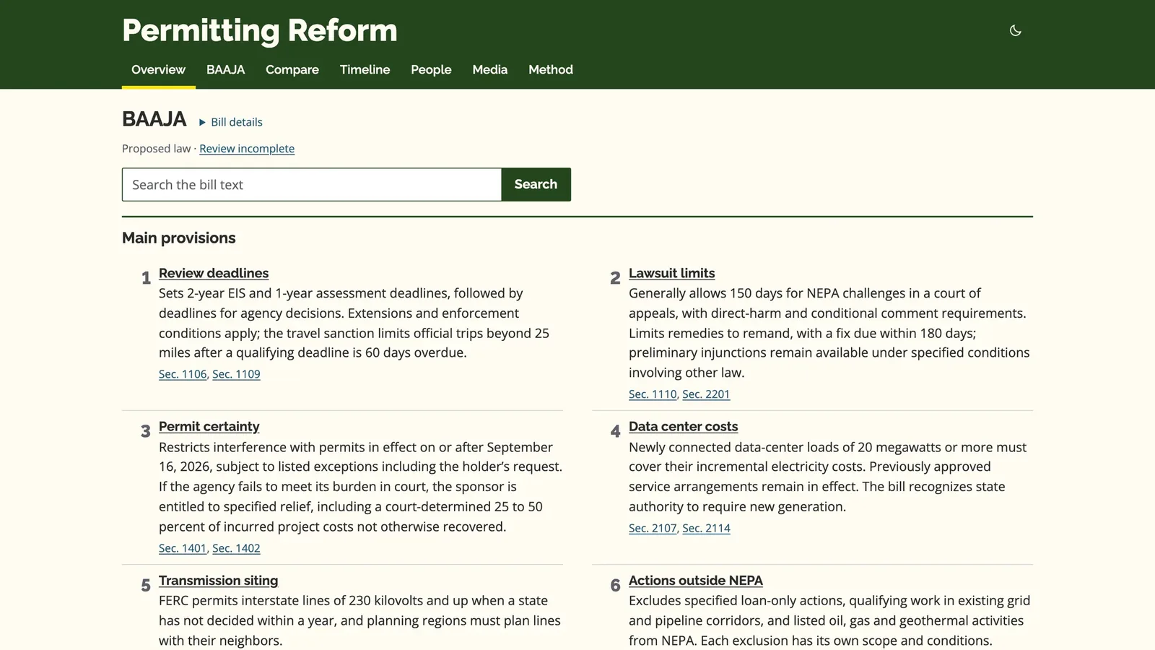The height and width of the screenshot is (650, 1155).
Task: Open the Data center costs provision
Action: pos(683,427)
